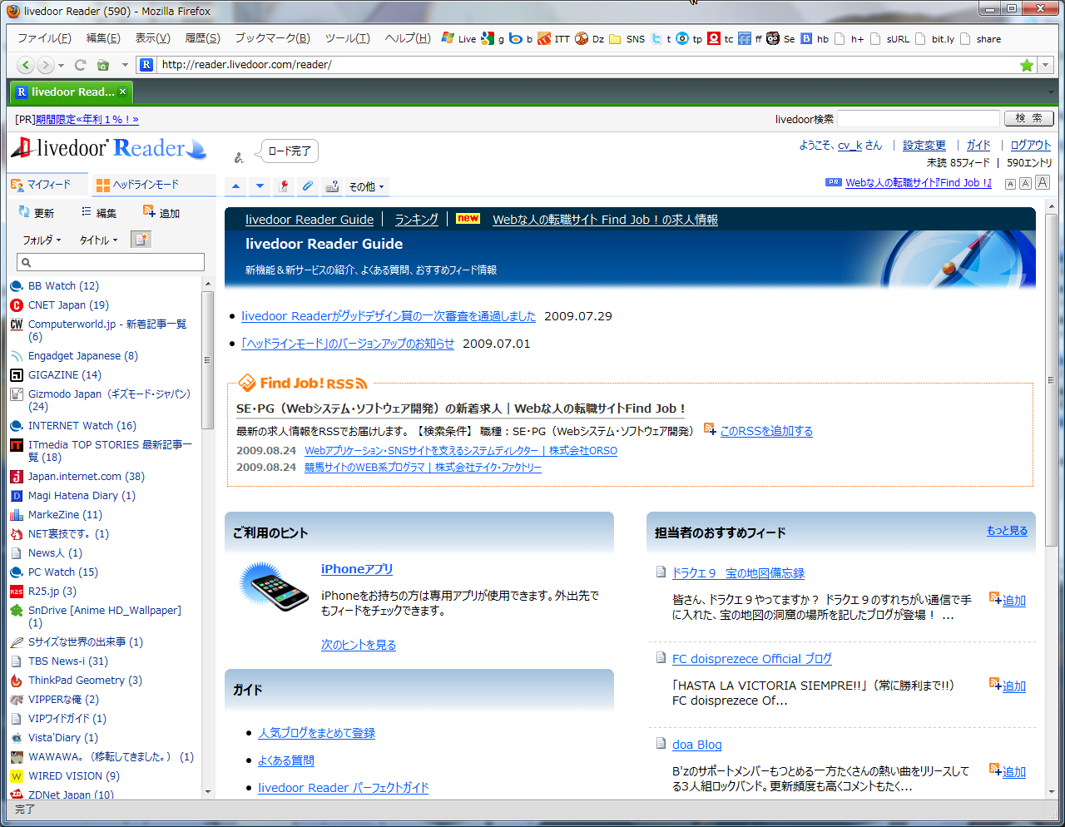Click the share bookmarklet
The width and height of the screenshot is (1065, 827).
(980, 38)
